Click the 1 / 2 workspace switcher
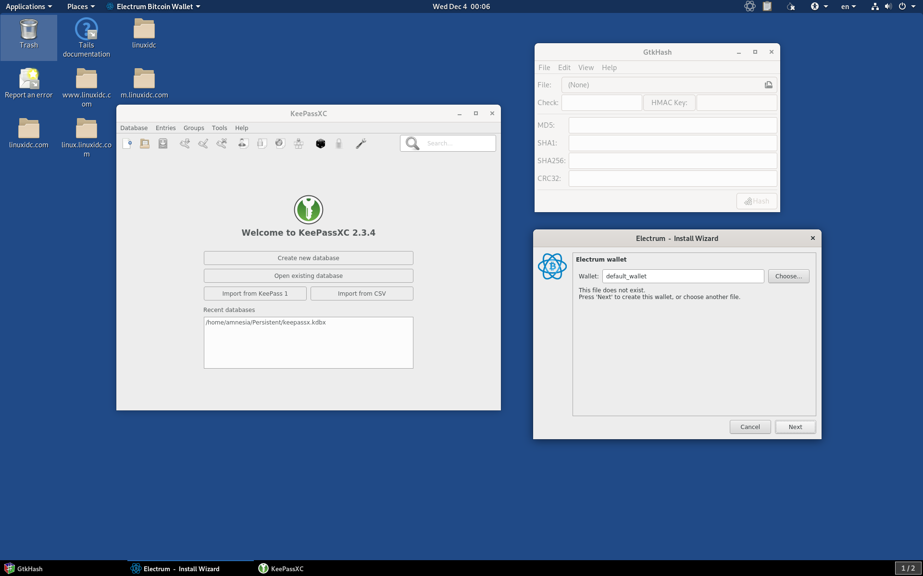The height and width of the screenshot is (576, 923). [x=908, y=568]
